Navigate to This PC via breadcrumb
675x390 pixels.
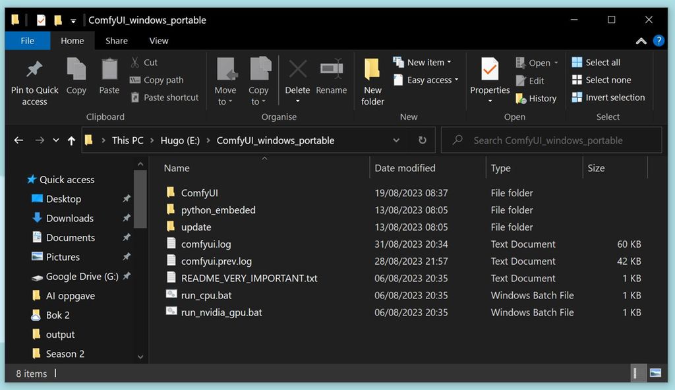pyautogui.click(x=127, y=140)
